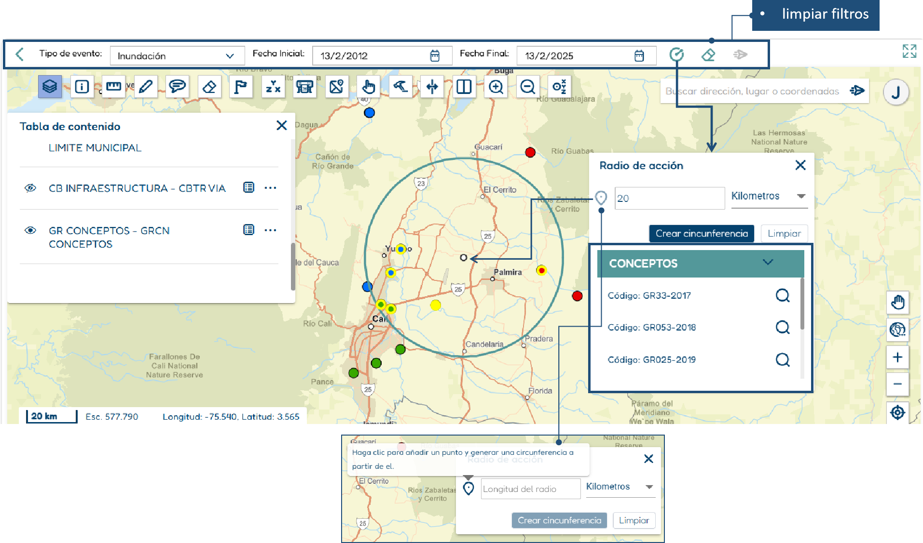Close the lower inset radio panel
Screen dimensions: 923x543
[x=648, y=459]
